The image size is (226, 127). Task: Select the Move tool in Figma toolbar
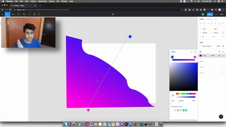7,14
